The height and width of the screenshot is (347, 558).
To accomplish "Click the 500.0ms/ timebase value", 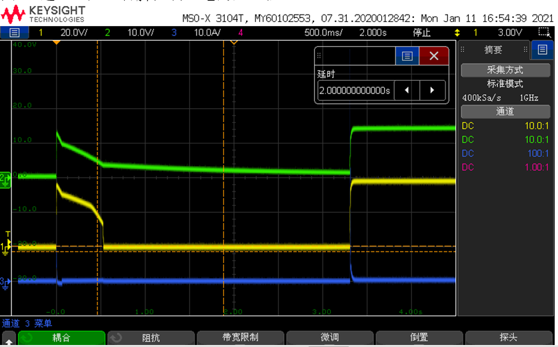I will coord(323,33).
